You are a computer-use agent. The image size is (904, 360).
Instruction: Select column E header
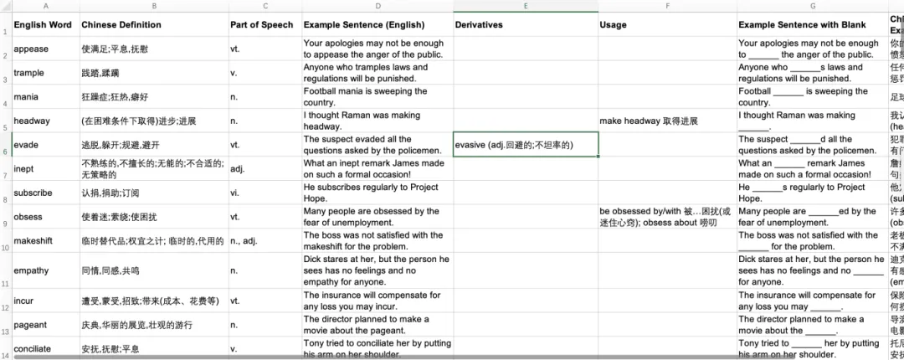[x=526, y=5]
